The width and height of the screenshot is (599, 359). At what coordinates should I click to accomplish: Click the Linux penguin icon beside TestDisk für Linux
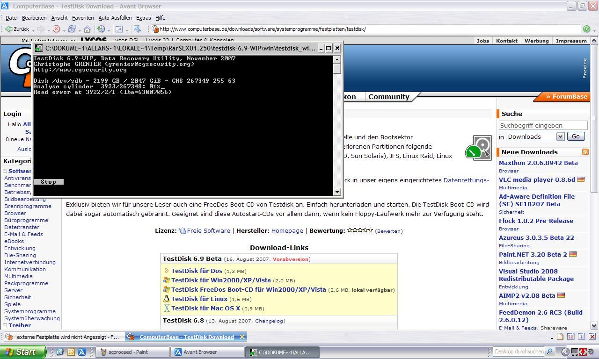166,299
